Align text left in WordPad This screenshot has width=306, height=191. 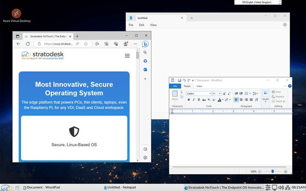coord(236,100)
